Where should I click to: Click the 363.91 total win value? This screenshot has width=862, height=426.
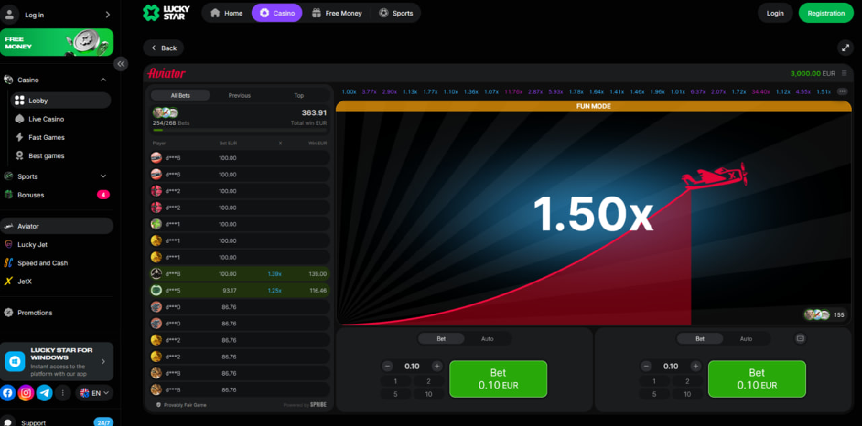314,113
